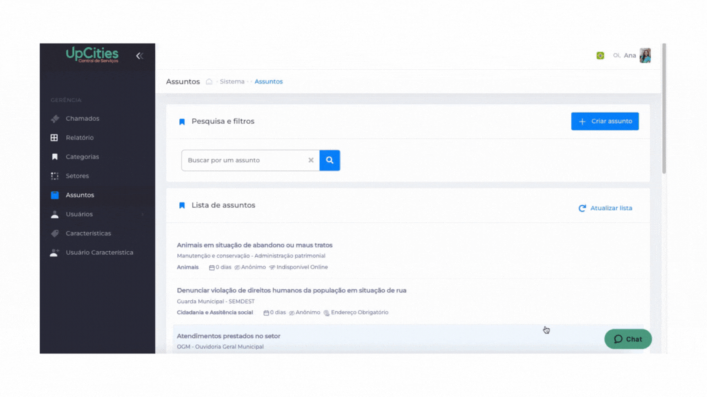Click the home icon in the breadcrumb

pos(209,81)
